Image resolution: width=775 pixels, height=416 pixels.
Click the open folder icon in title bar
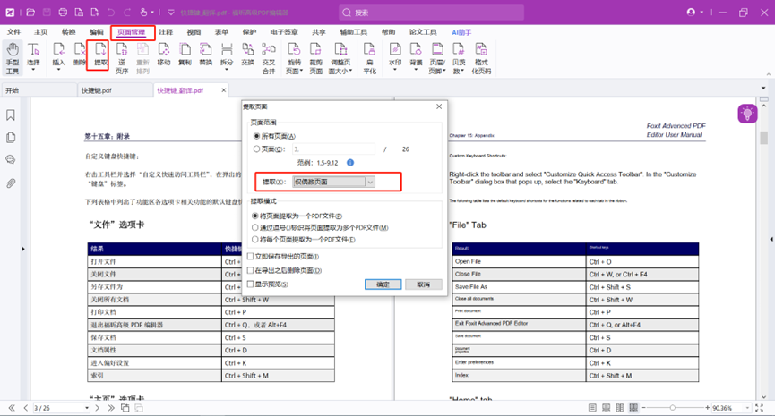point(30,13)
